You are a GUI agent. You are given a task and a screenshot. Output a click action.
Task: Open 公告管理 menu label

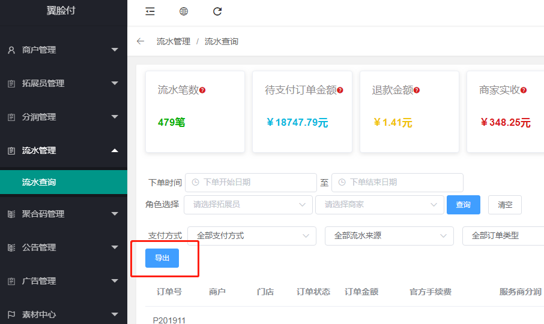coord(39,247)
